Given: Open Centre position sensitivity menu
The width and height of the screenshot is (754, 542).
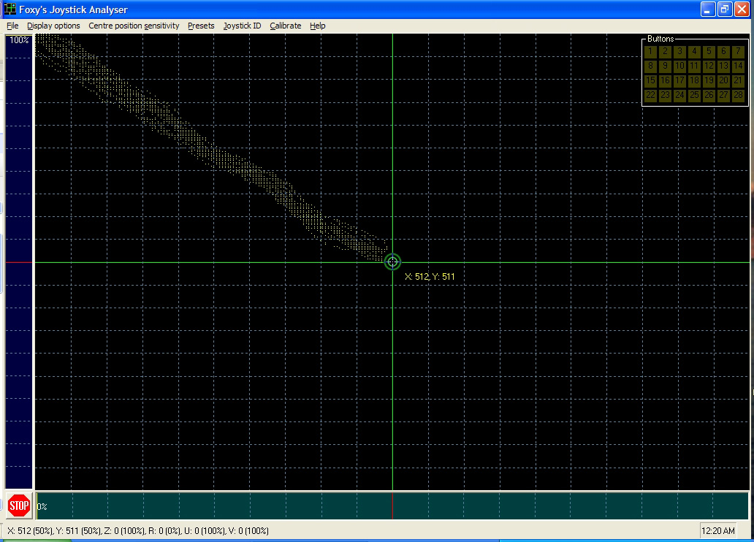Looking at the screenshot, I should (x=134, y=26).
